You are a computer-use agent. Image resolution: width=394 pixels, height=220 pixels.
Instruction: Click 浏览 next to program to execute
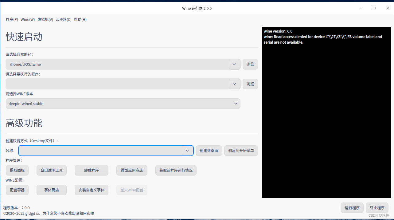[250, 84]
